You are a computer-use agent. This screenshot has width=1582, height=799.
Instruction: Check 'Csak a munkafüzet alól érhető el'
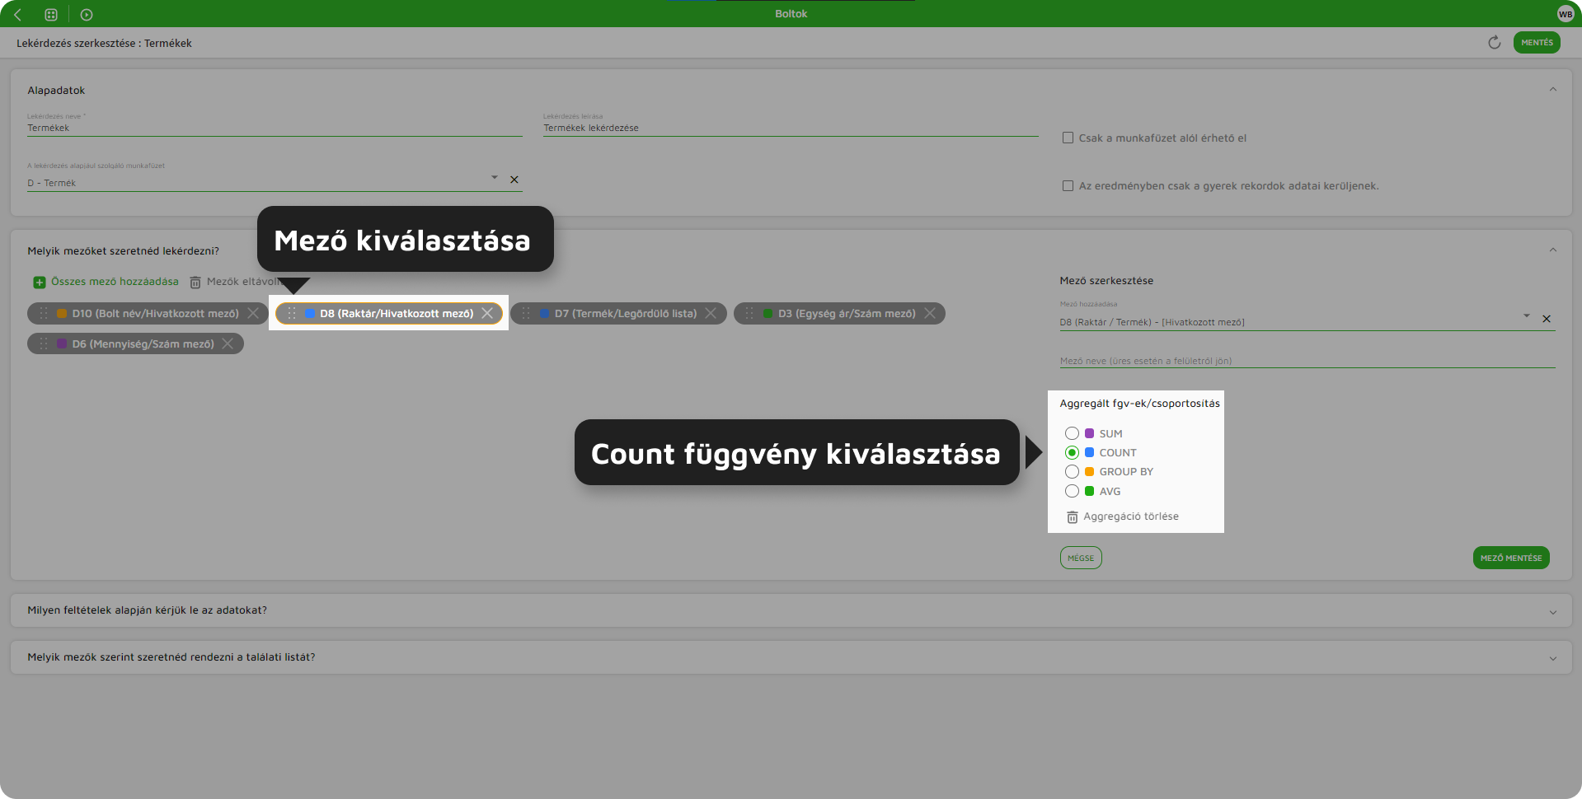click(x=1068, y=138)
